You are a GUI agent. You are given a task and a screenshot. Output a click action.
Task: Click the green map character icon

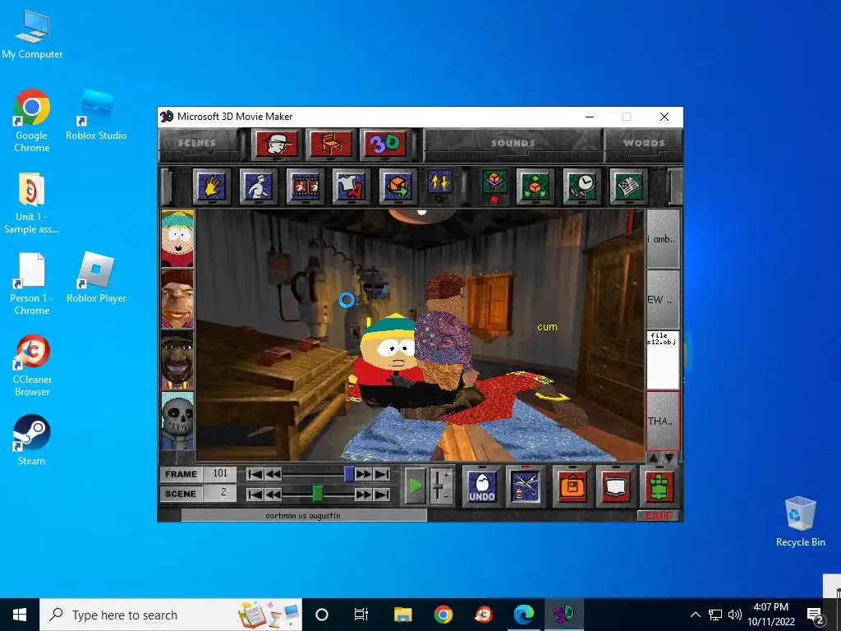click(x=659, y=486)
